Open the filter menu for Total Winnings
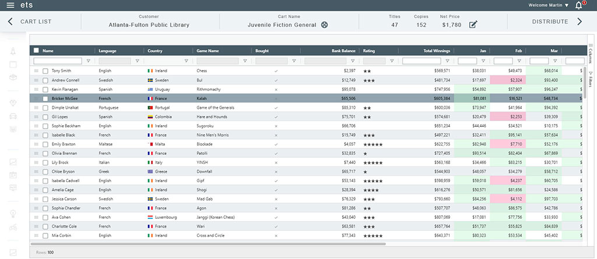 (x=447, y=61)
